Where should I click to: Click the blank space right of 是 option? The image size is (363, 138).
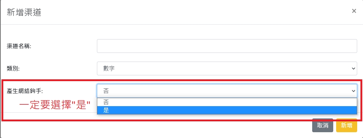[232, 110]
